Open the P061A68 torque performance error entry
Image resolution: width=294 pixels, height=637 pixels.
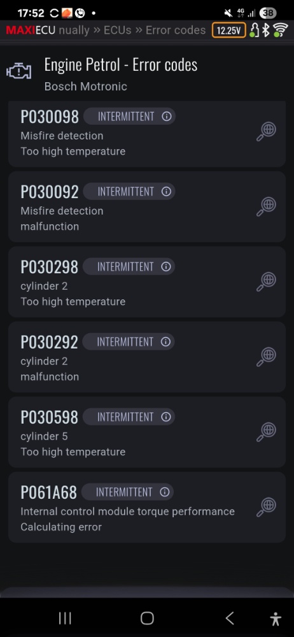tap(147, 508)
